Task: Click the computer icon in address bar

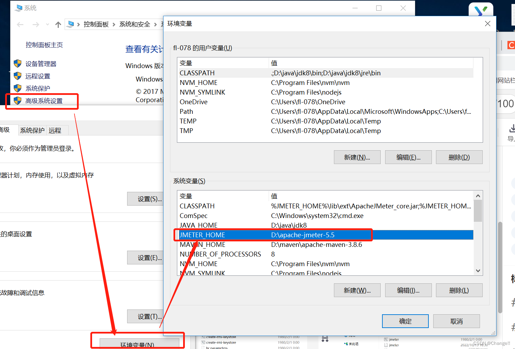Action: [70, 24]
